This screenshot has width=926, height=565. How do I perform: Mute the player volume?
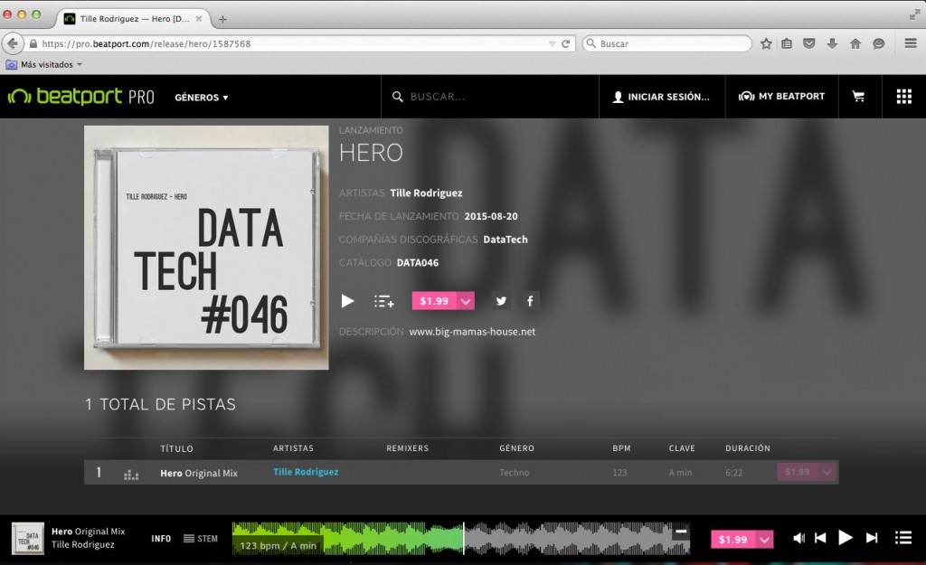point(798,538)
